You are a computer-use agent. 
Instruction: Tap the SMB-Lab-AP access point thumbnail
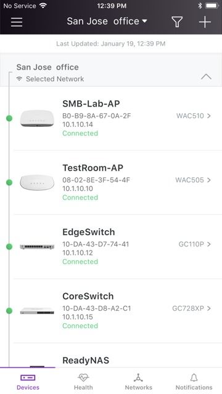(x=37, y=118)
